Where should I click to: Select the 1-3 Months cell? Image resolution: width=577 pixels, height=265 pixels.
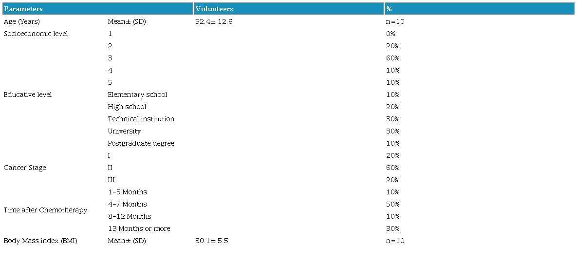[128, 192]
